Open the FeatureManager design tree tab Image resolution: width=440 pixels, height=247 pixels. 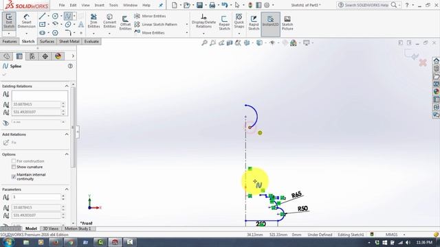[x=7, y=56]
